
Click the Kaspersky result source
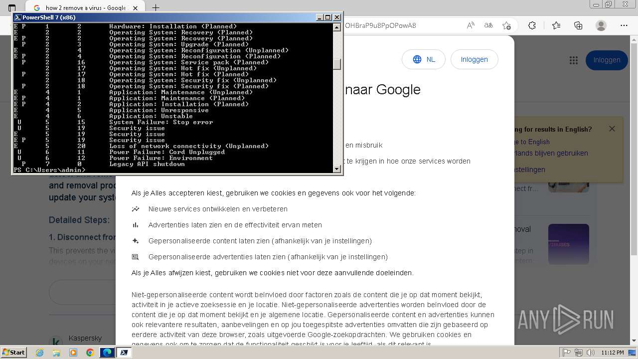85,338
